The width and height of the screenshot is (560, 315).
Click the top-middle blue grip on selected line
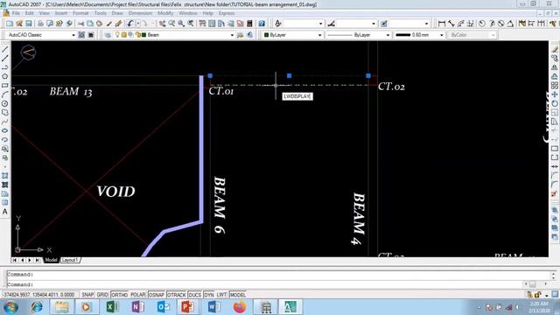pyautogui.click(x=290, y=76)
